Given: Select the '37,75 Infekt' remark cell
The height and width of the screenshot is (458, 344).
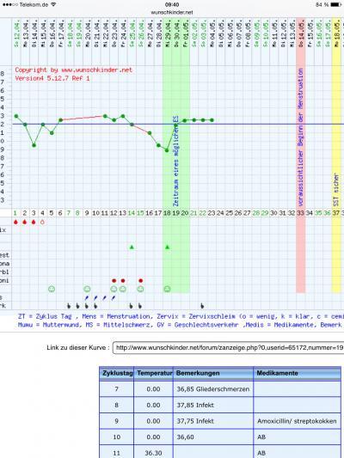Looking at the screenshot, I should [x=213, y=421].
